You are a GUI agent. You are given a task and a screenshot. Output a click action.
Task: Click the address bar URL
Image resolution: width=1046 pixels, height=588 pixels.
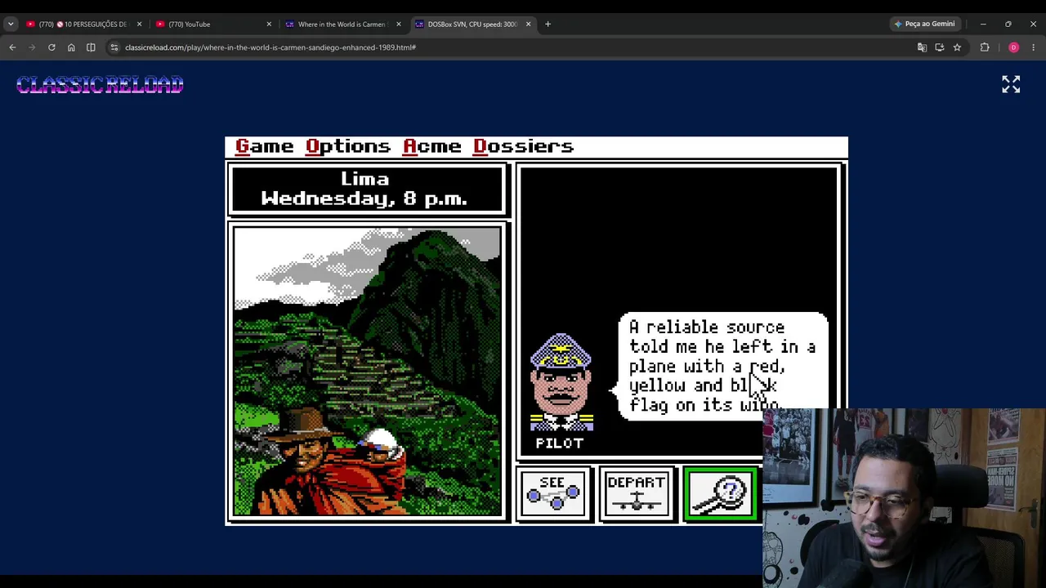270,47
